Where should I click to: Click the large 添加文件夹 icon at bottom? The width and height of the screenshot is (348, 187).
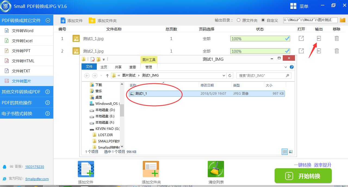point(151,169)
